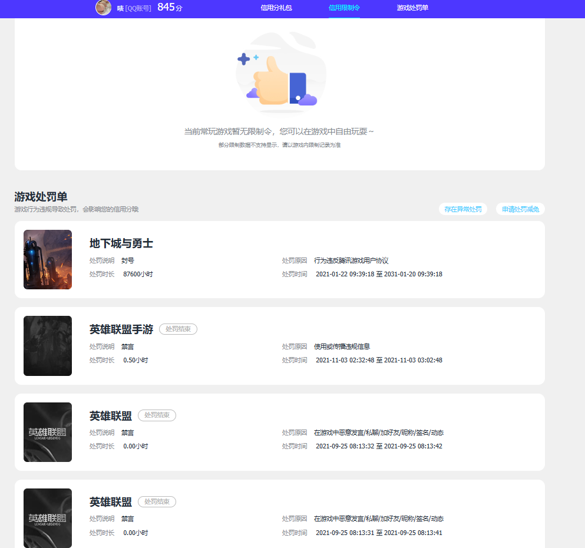Open the 地下城与勇士 game thumbnail
This screenshot has height=548, width=585.
point(48,260)
